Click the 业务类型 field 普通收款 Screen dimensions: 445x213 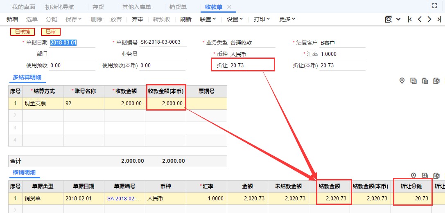tap(253, 43)
